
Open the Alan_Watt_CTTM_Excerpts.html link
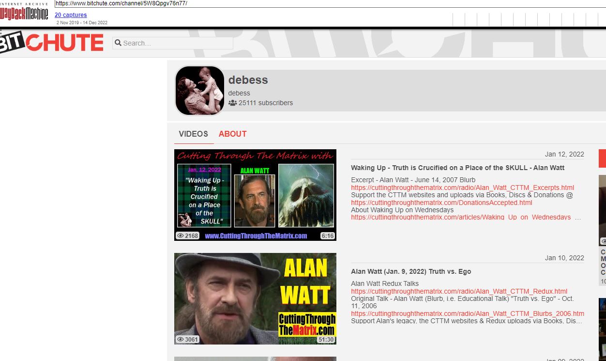click(462, 188)
